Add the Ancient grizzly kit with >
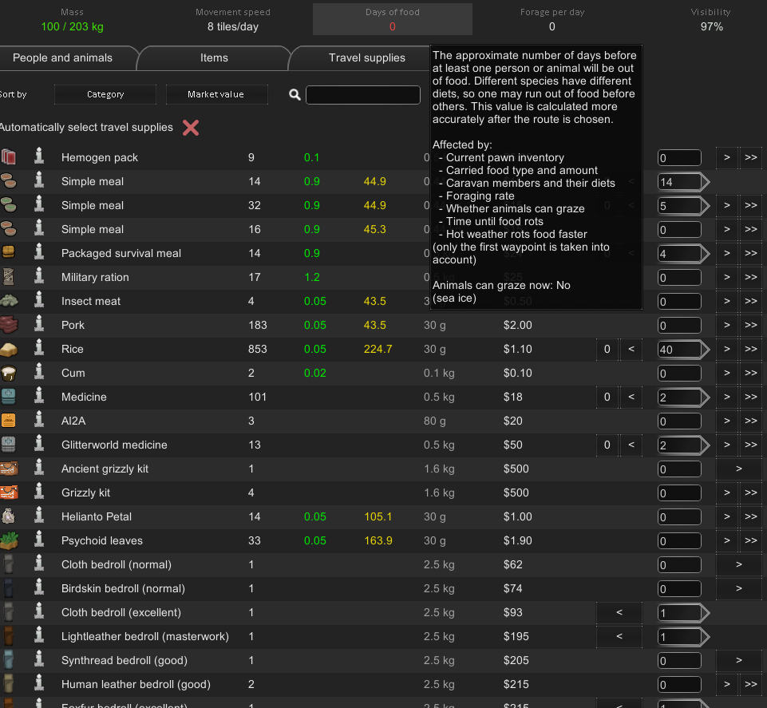Image resolution: width=767 pixels, height=708 pixels. [738, 469]
